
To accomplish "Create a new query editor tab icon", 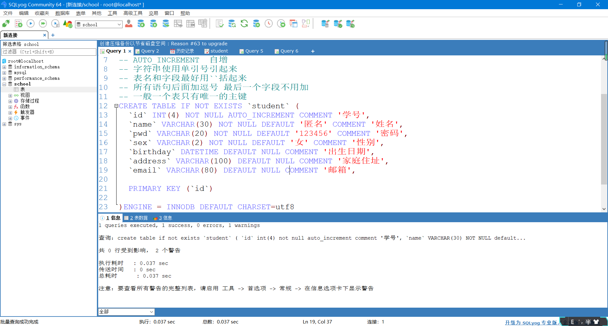I will click(18, 23).
